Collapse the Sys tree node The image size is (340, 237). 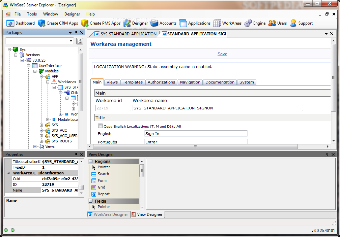coord(9,49)
